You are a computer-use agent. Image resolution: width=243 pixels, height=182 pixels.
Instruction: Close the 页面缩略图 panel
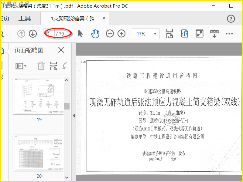(x=61, y=50)
